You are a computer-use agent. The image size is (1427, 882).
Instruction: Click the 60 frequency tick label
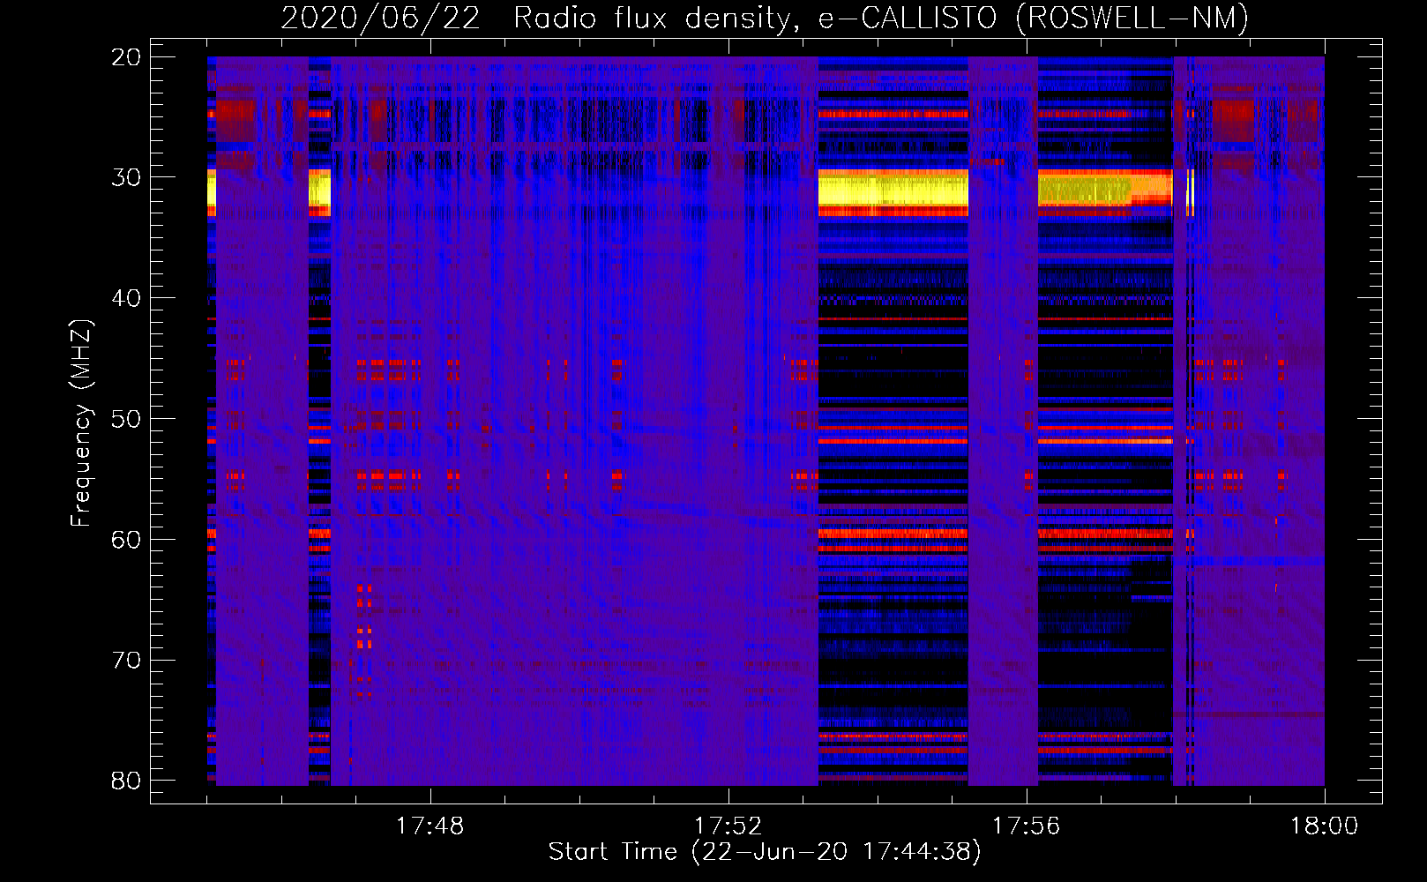(x=126, y=540)
